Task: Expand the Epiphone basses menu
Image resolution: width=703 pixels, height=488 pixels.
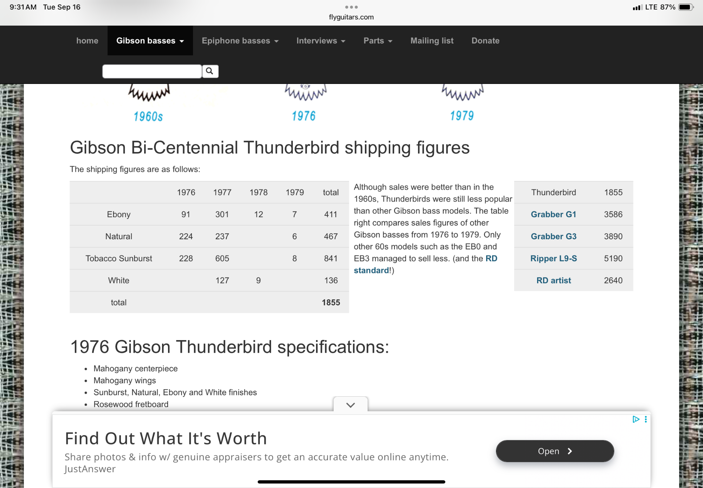Action: click(x=240, y=40)
